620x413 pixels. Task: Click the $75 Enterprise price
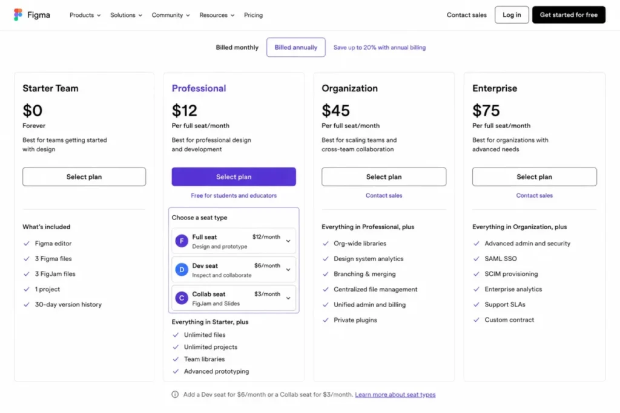pyautogui.click(x=486, y=111)
